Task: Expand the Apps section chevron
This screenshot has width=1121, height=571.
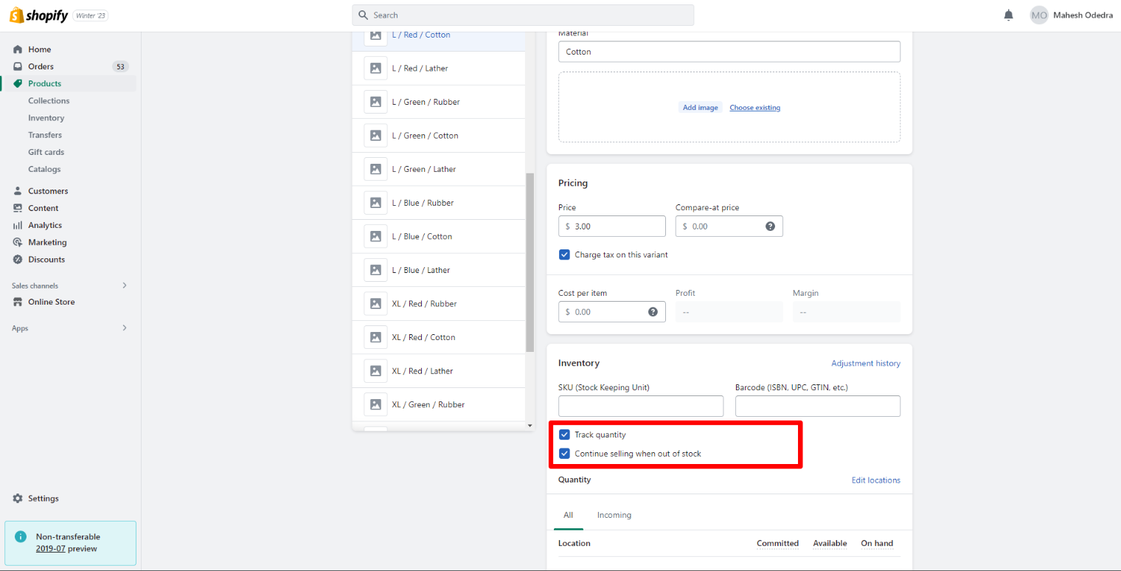Action: pos(124,328)
